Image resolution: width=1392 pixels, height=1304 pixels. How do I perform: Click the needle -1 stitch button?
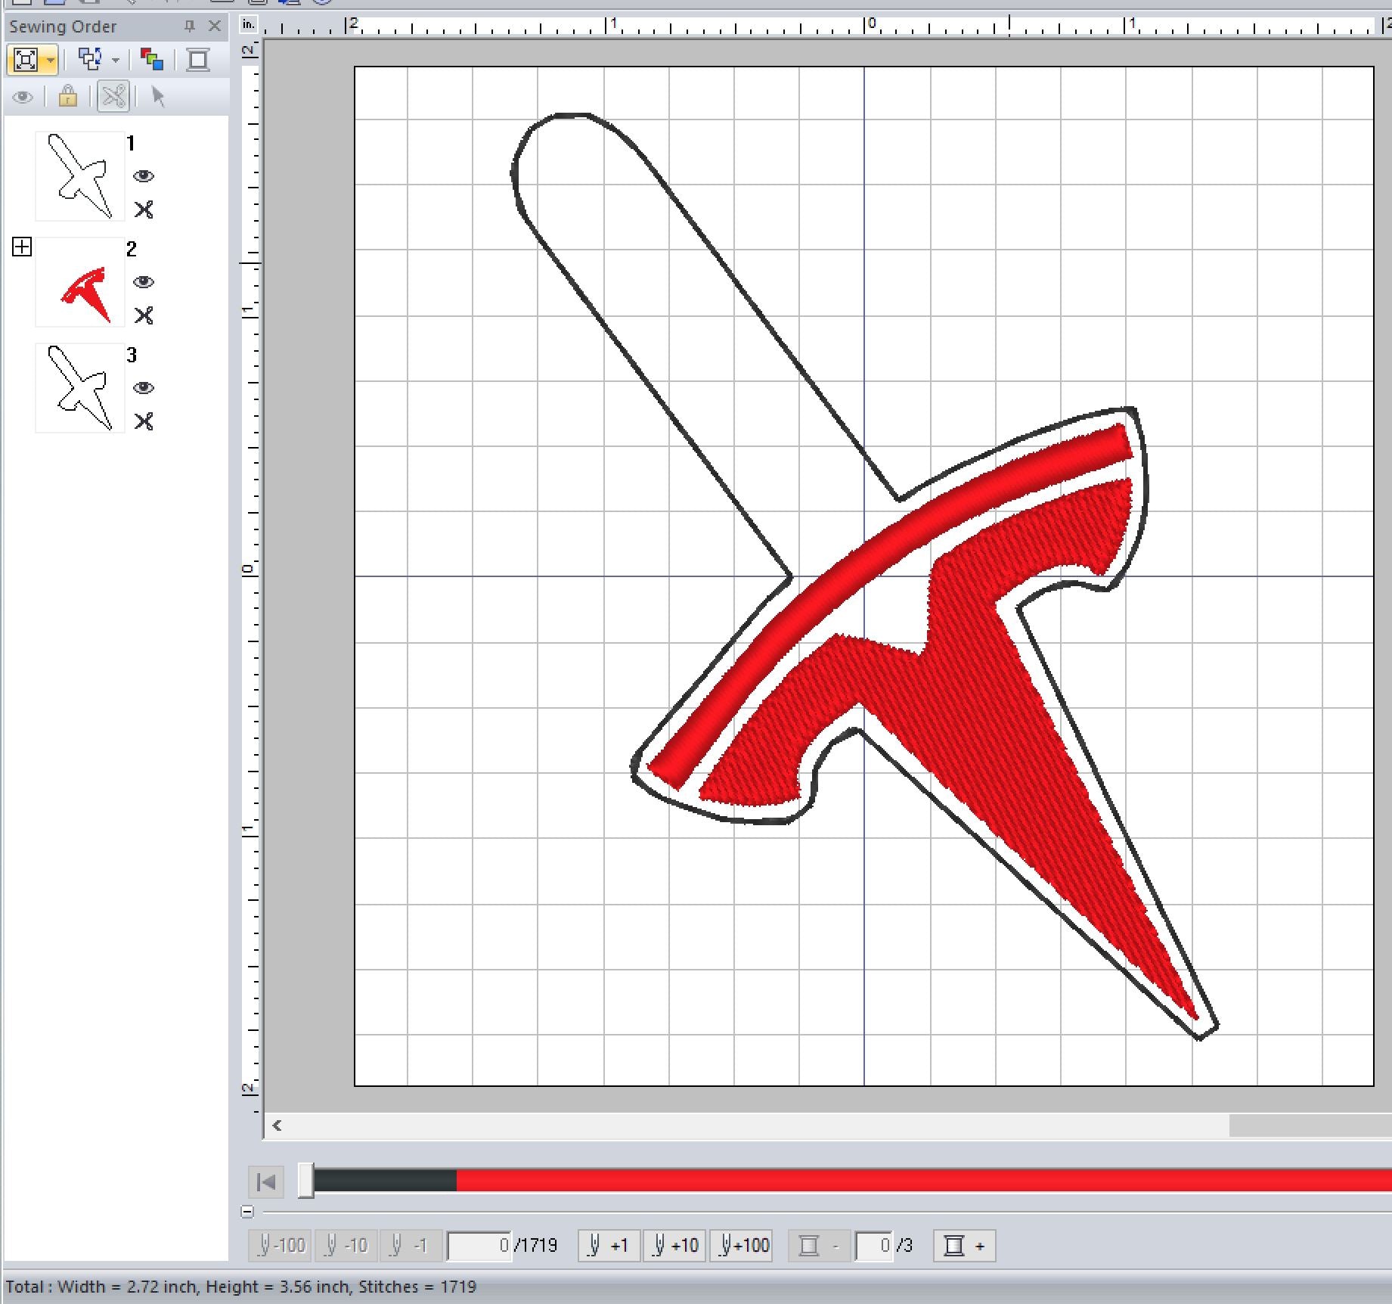tap(411, 1246)
